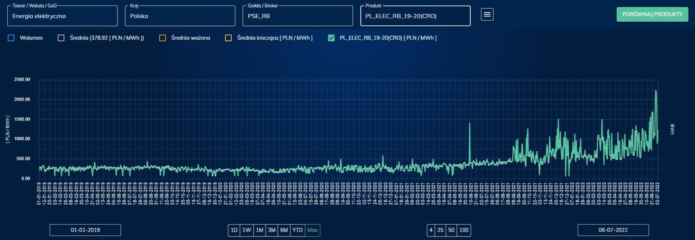Expand the Produkt dropdown
This screenshot has height=240, width=695.
tap(415, 16)
